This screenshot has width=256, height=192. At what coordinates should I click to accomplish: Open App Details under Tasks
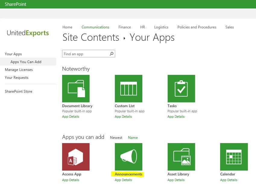[176, 117]
